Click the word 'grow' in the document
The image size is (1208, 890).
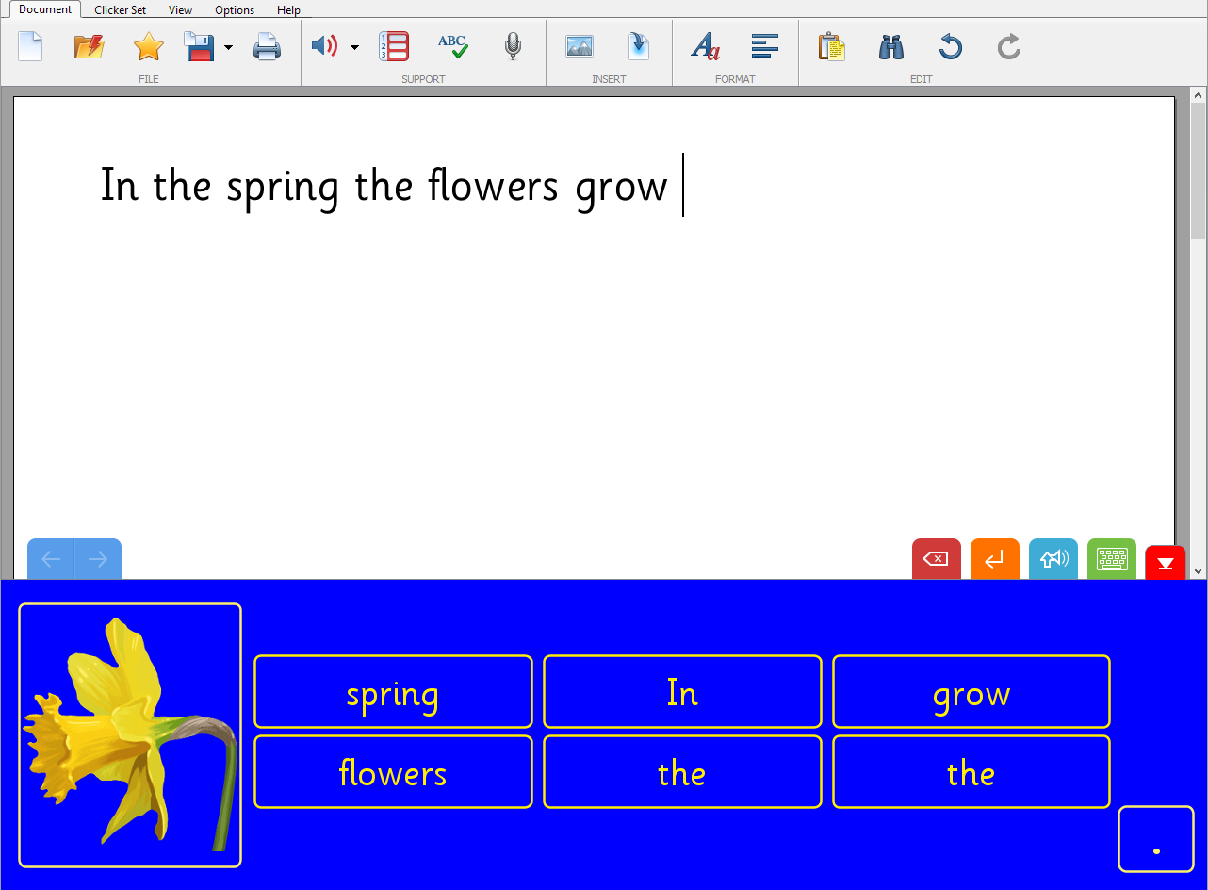pos(622,190)
